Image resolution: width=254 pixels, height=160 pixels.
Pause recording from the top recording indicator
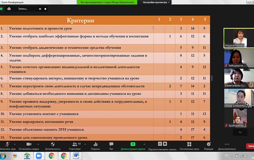point(40,9)
